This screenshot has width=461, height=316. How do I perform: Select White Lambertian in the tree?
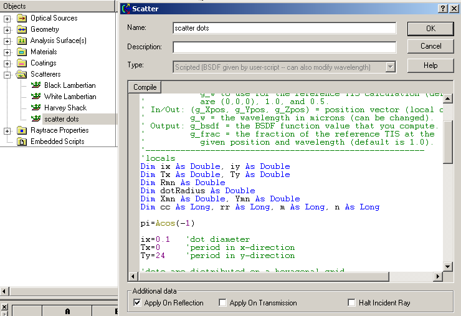click(x=70, y=97)
